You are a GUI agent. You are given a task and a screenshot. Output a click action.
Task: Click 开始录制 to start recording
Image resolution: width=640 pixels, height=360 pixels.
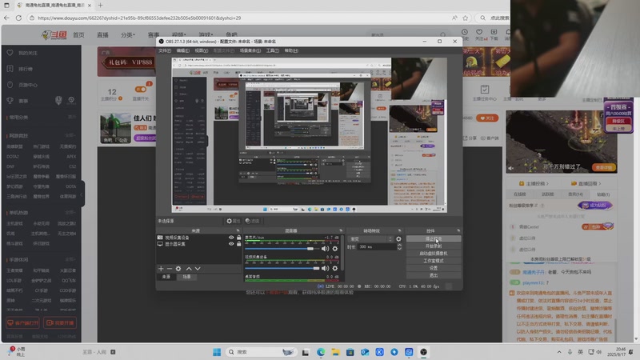click(x=434, y=246)
